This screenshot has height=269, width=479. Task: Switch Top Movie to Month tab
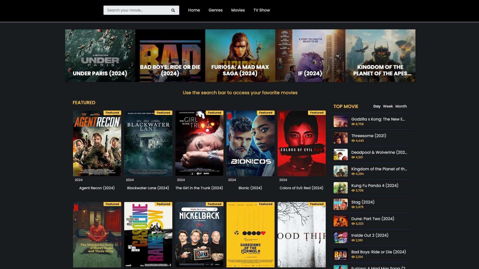tap(401, 106)
